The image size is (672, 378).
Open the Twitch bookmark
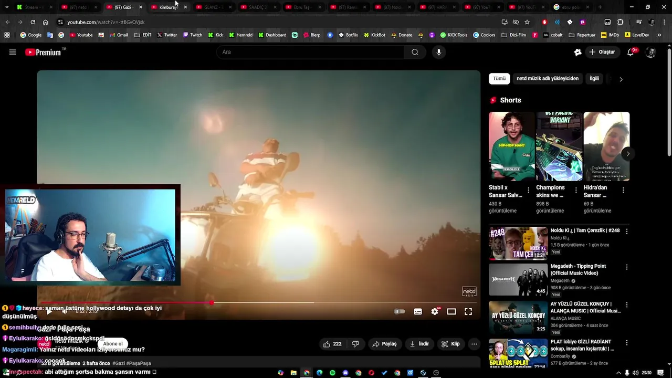tap(192, 35)
